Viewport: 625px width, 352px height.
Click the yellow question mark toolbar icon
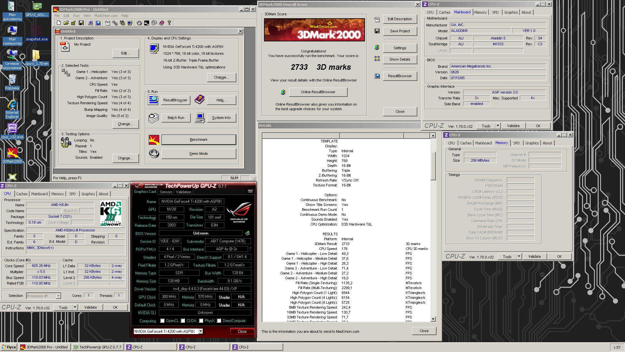coord(169,23)
